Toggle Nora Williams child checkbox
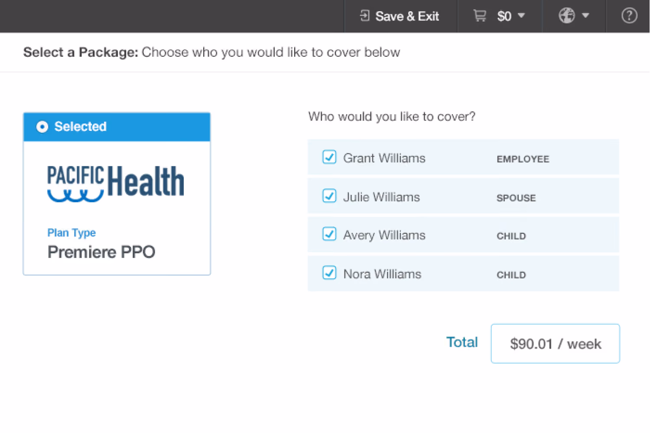This screenshot has width=650, height=433. pos(329,273)
